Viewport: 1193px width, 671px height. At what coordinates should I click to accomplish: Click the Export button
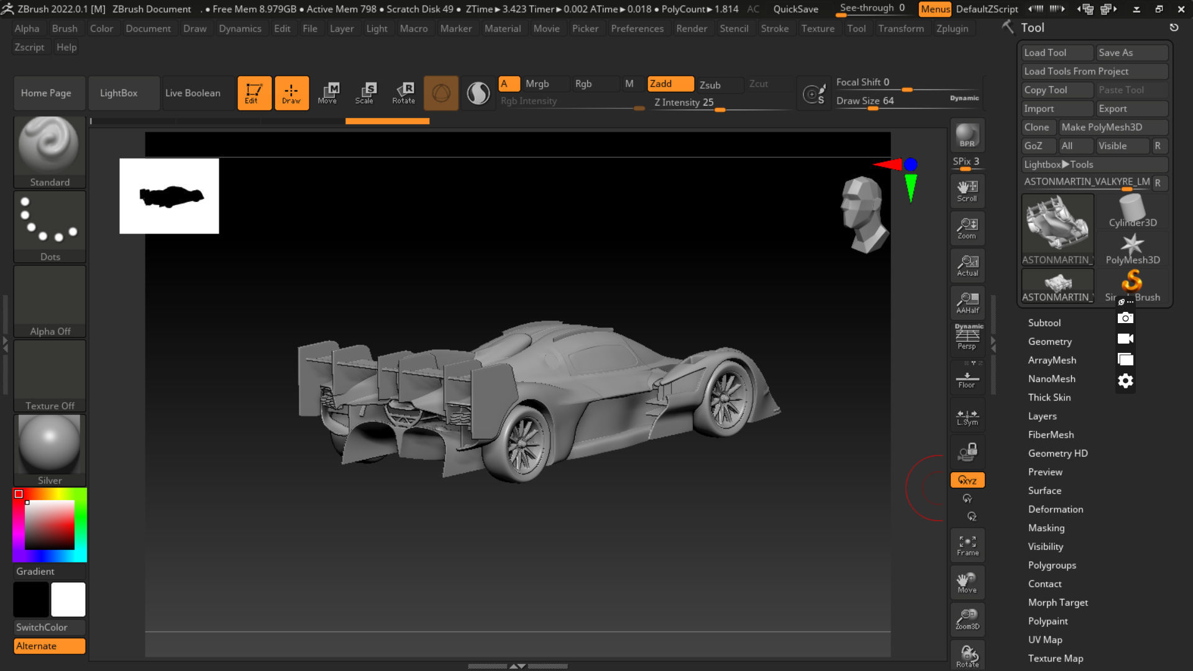pos(1132,109)
